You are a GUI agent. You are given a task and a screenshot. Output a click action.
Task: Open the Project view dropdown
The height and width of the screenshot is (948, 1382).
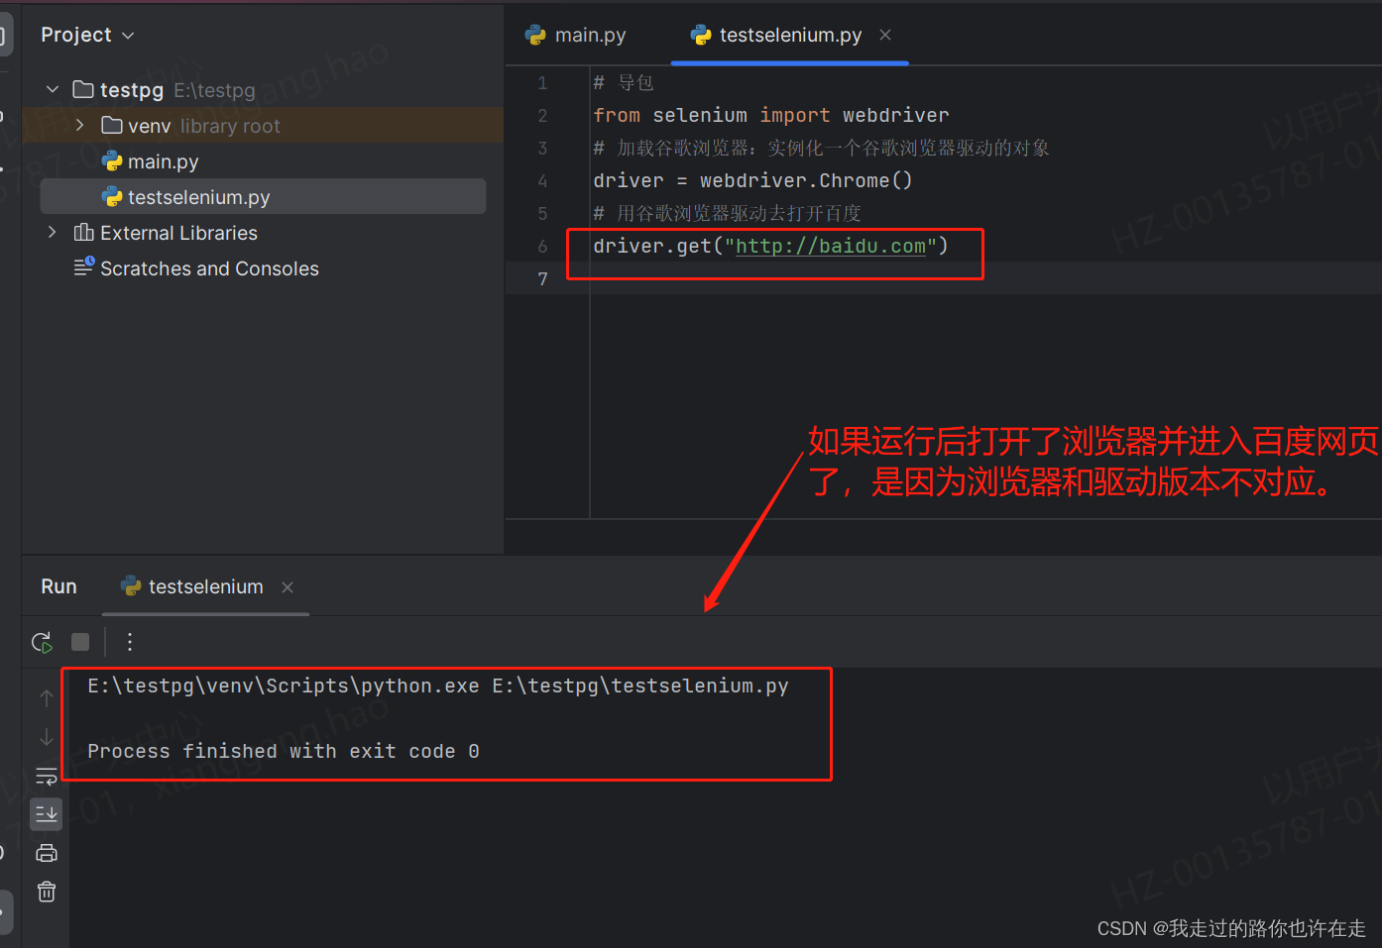tap(87, 35)
